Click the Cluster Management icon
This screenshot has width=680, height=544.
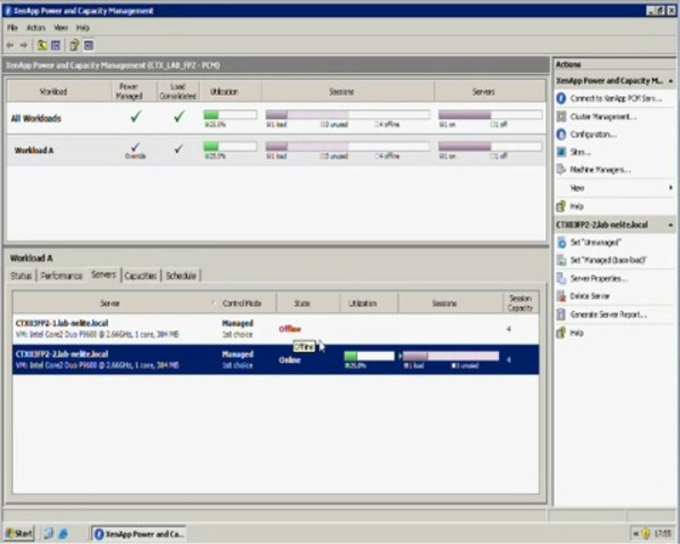coord(561,116)
